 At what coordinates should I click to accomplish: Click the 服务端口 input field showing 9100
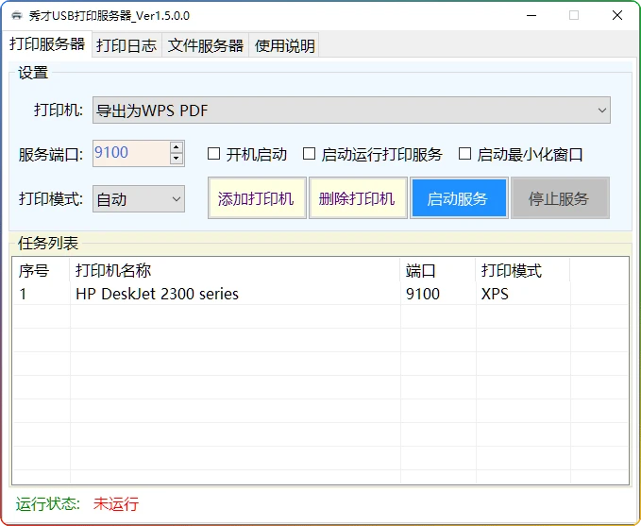coord(128,153)
